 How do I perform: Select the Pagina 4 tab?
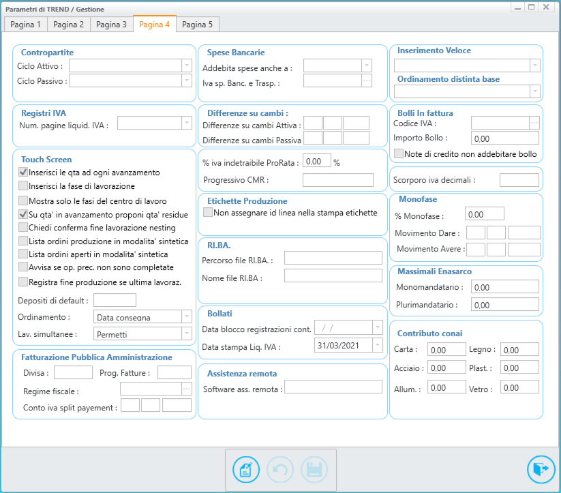coord(155,24)
